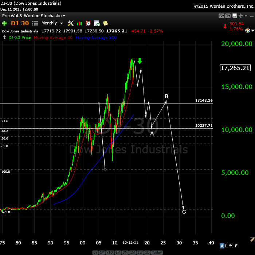Screen dimensions: 255x255
Task: Click the 61.8 Fibonacci level label
Action: click(x=5, y=146)
